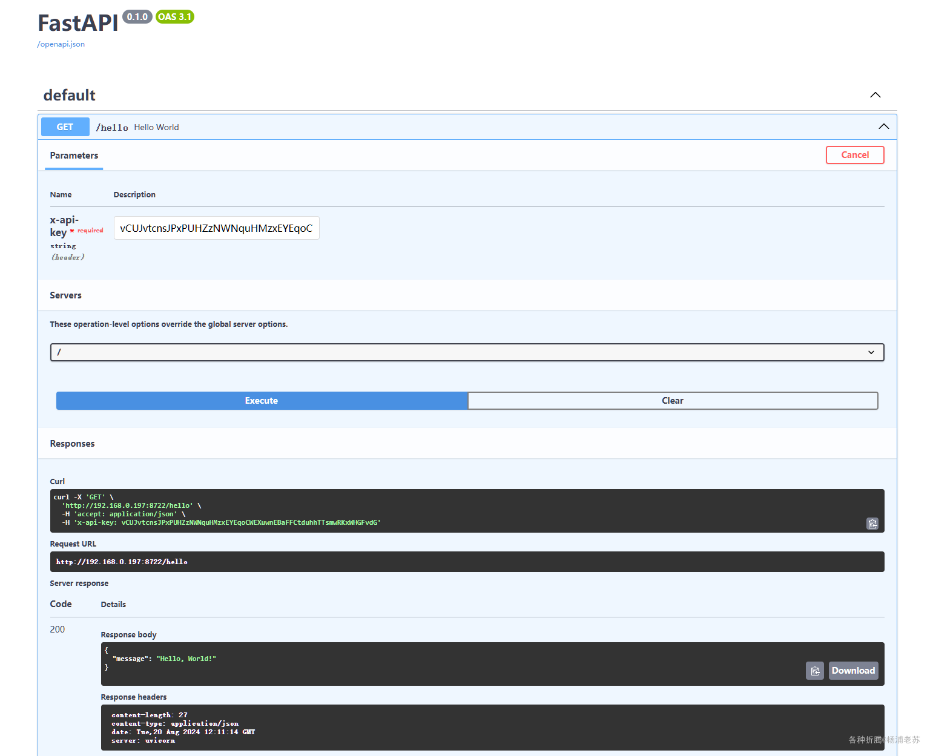Click the content-length: 27 header line
Viewport: 933px width, 756px height.
[150, 715]
